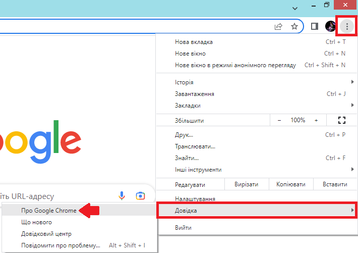Image resolution: width=358 pixels, height=253 pixels.
Task: Click the Google Lens camera icon
Action: click(140, 196)
